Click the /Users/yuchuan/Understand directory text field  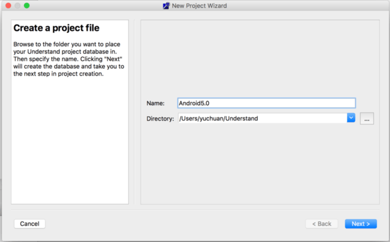[x=263, y=118]
